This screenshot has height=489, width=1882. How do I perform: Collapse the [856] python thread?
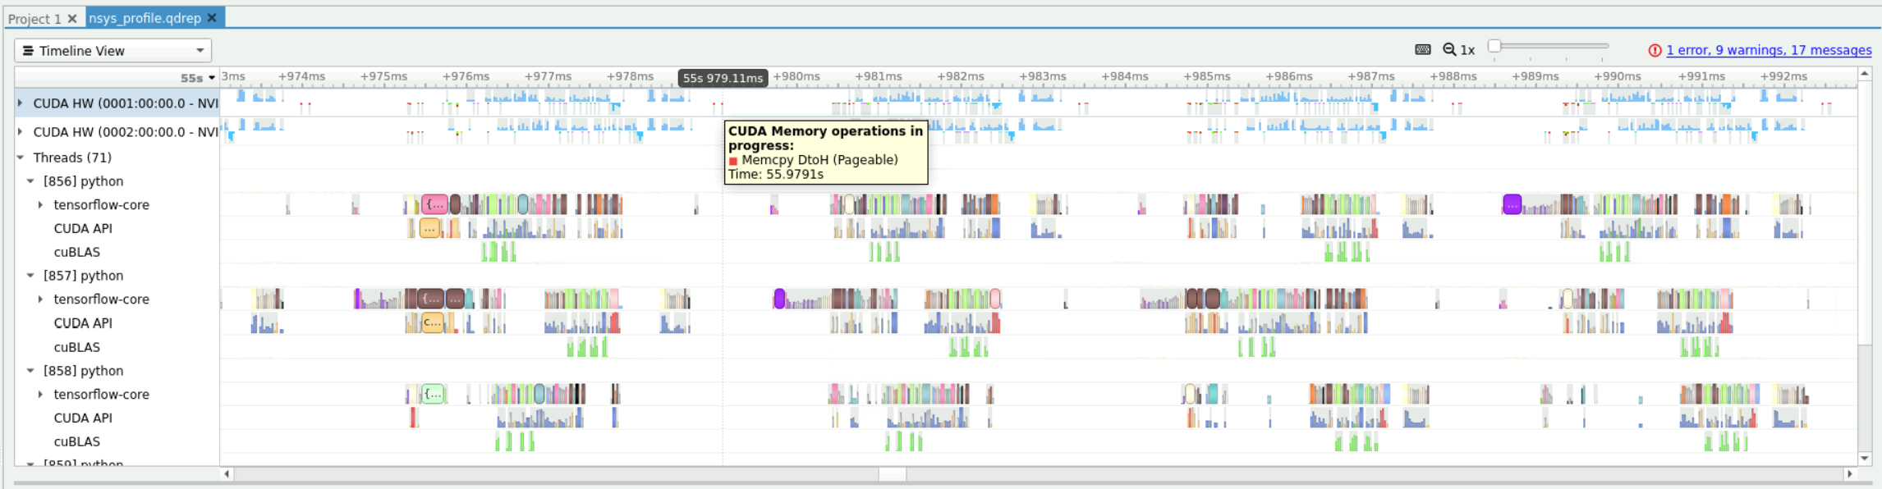(x=30, y=181)
